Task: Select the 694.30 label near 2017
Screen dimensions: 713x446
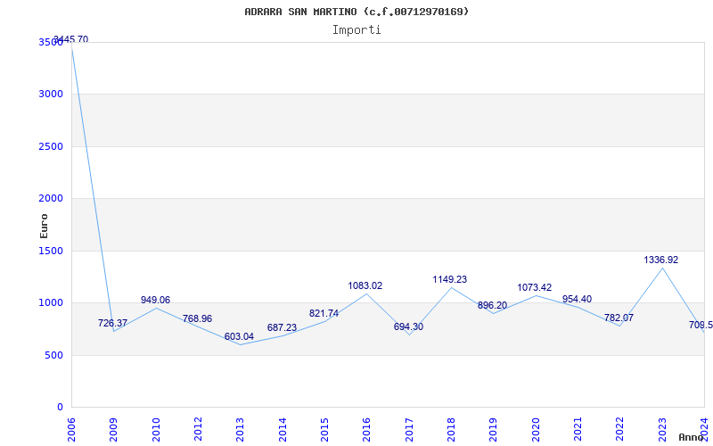Action: 408,326
